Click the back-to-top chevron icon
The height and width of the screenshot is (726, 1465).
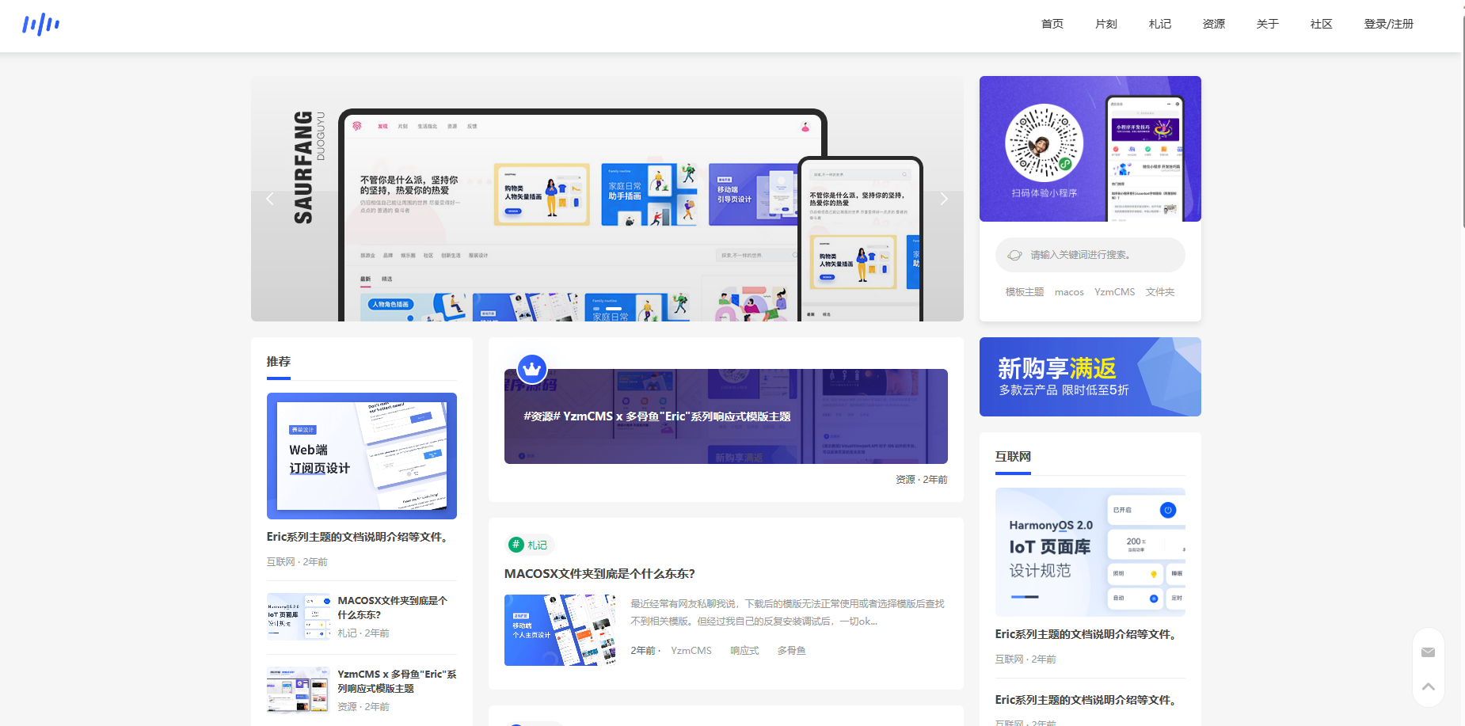coord(1429,686)
